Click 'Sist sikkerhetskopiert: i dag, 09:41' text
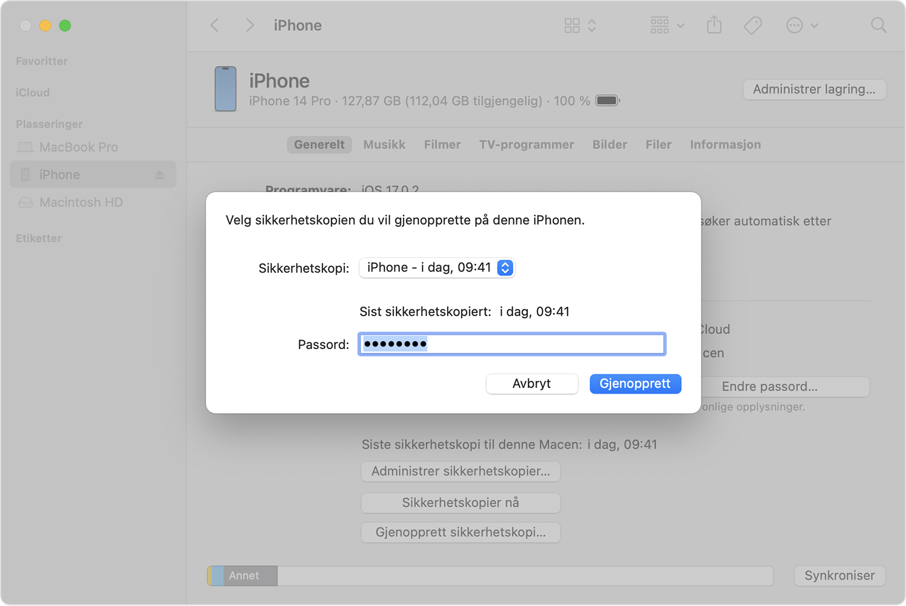This screenshot has width=906, height=606. click(465, 312)
